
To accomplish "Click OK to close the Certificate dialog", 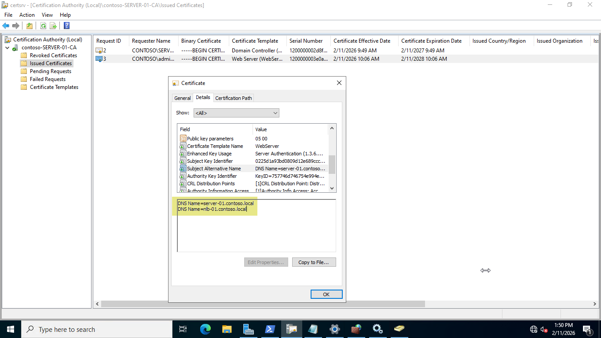I will click(326, 294).
